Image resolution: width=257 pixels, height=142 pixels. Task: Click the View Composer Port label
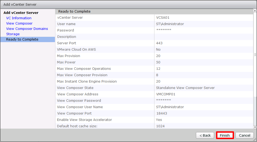(74, 113)
